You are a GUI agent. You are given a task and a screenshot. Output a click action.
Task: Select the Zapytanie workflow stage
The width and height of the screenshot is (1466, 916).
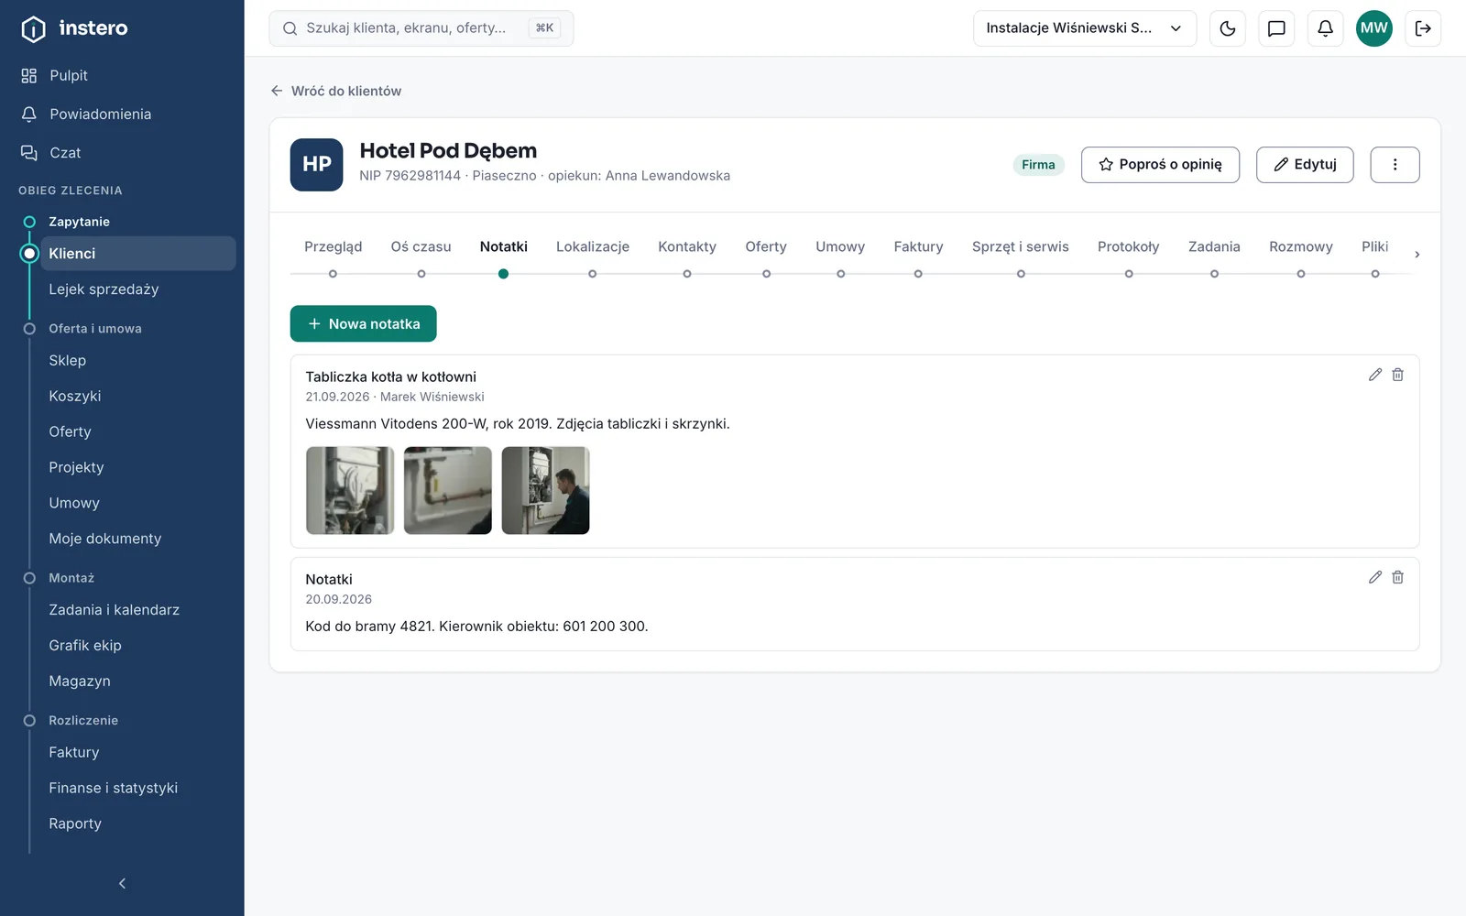click(79, 222)
